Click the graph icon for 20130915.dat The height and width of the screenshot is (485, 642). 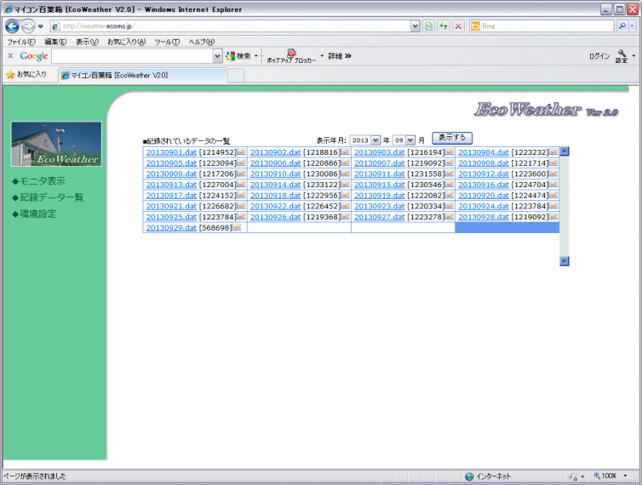click(449, 185)
